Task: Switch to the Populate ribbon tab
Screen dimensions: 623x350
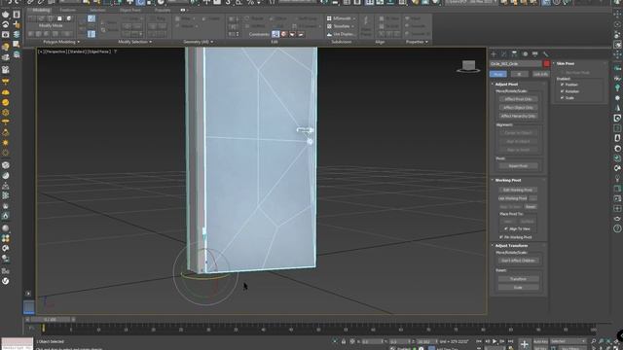Action: (163, 10)
